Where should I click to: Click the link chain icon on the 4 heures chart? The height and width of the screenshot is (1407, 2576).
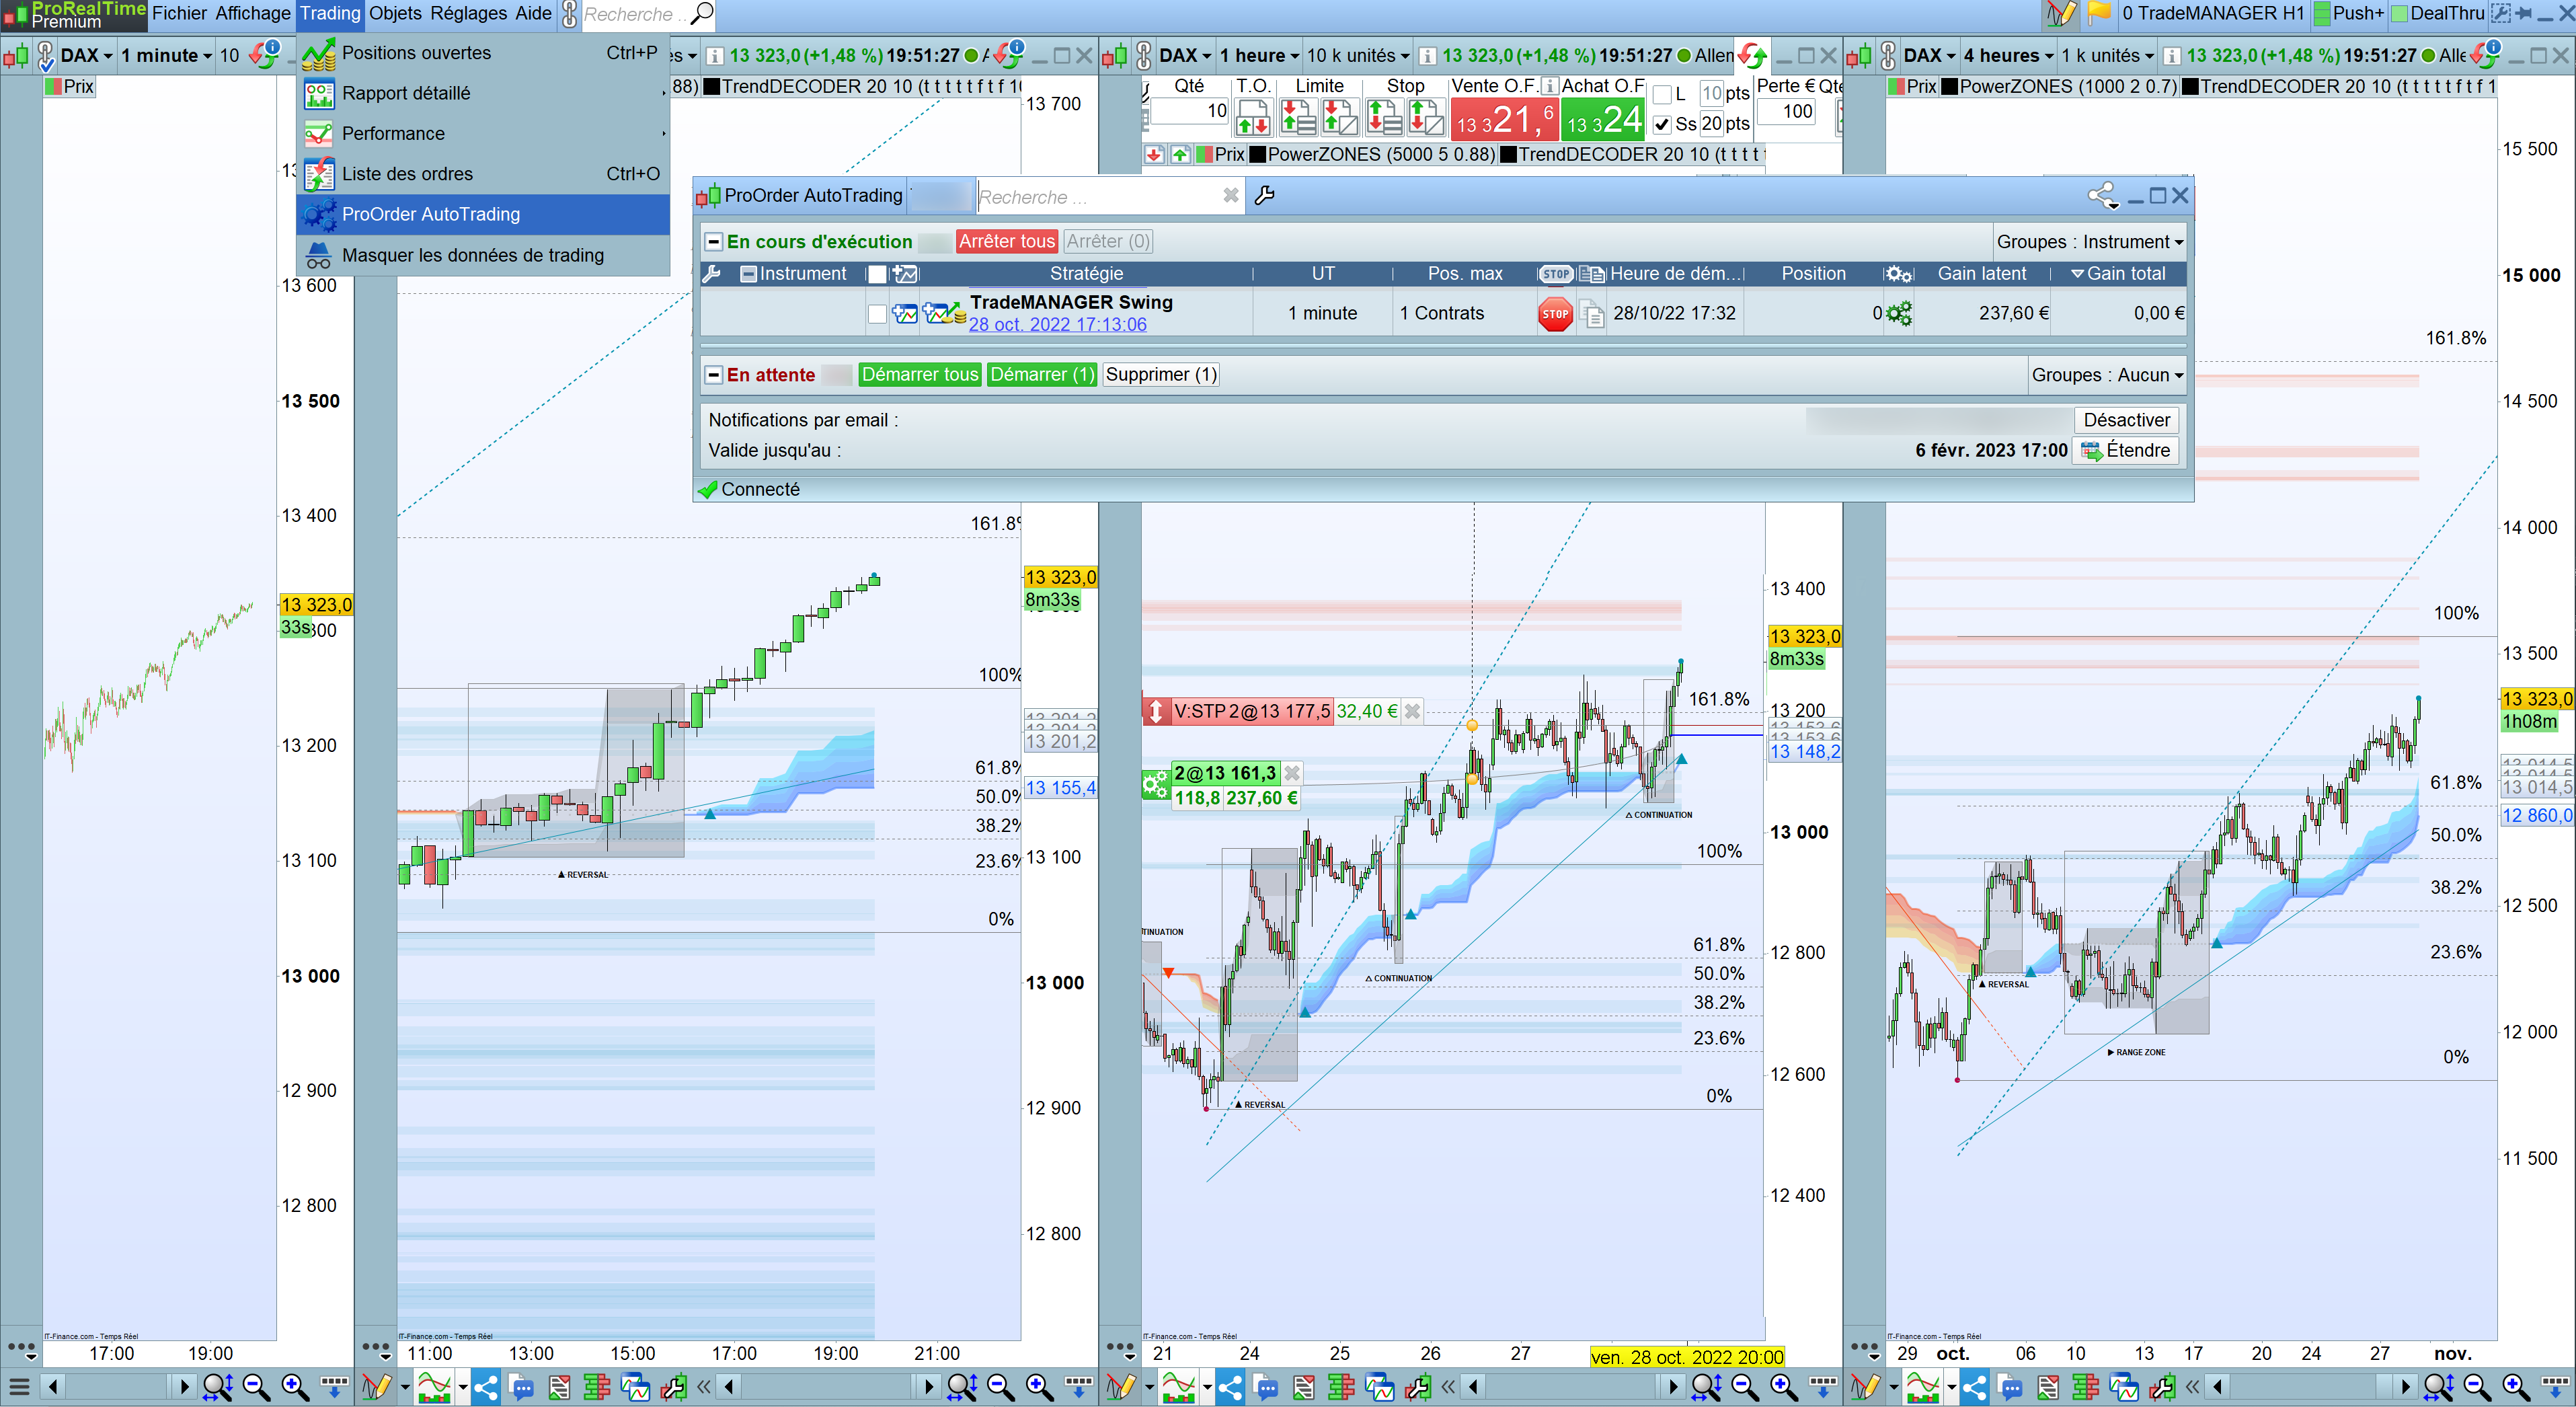click(1887, 55)
